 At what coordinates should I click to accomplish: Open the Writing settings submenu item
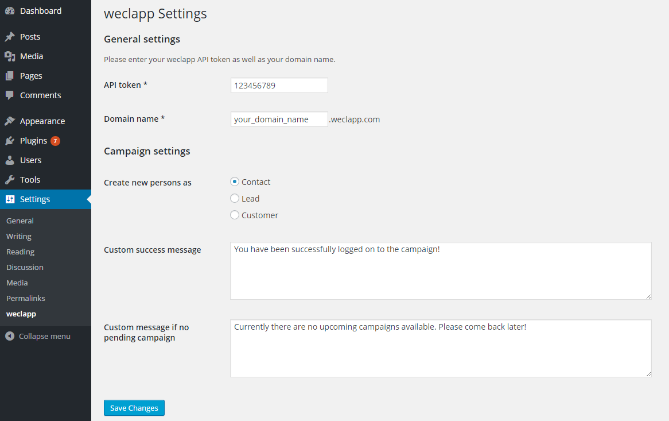click(x=19, y=236)
